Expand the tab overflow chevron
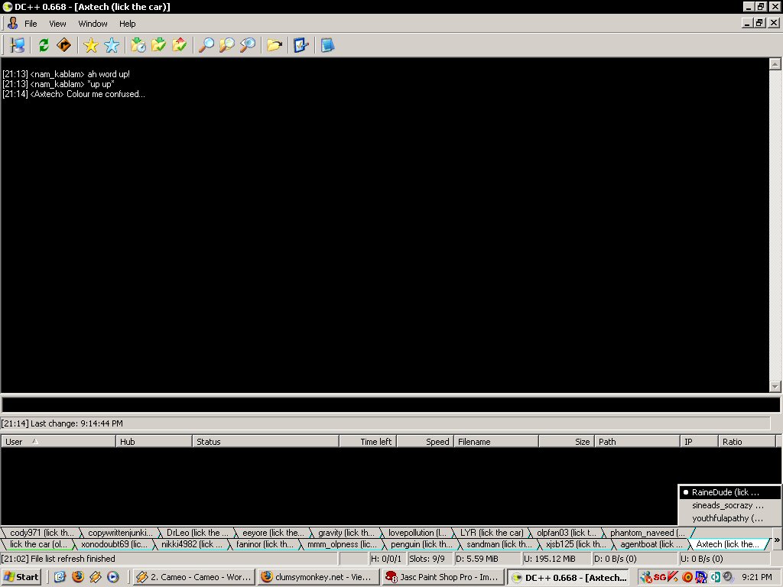Screen dimensions: 783x587 777,540
